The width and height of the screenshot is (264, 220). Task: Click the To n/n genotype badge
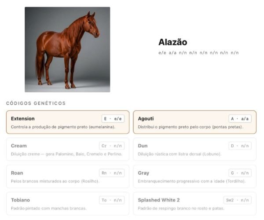(112, 200)
